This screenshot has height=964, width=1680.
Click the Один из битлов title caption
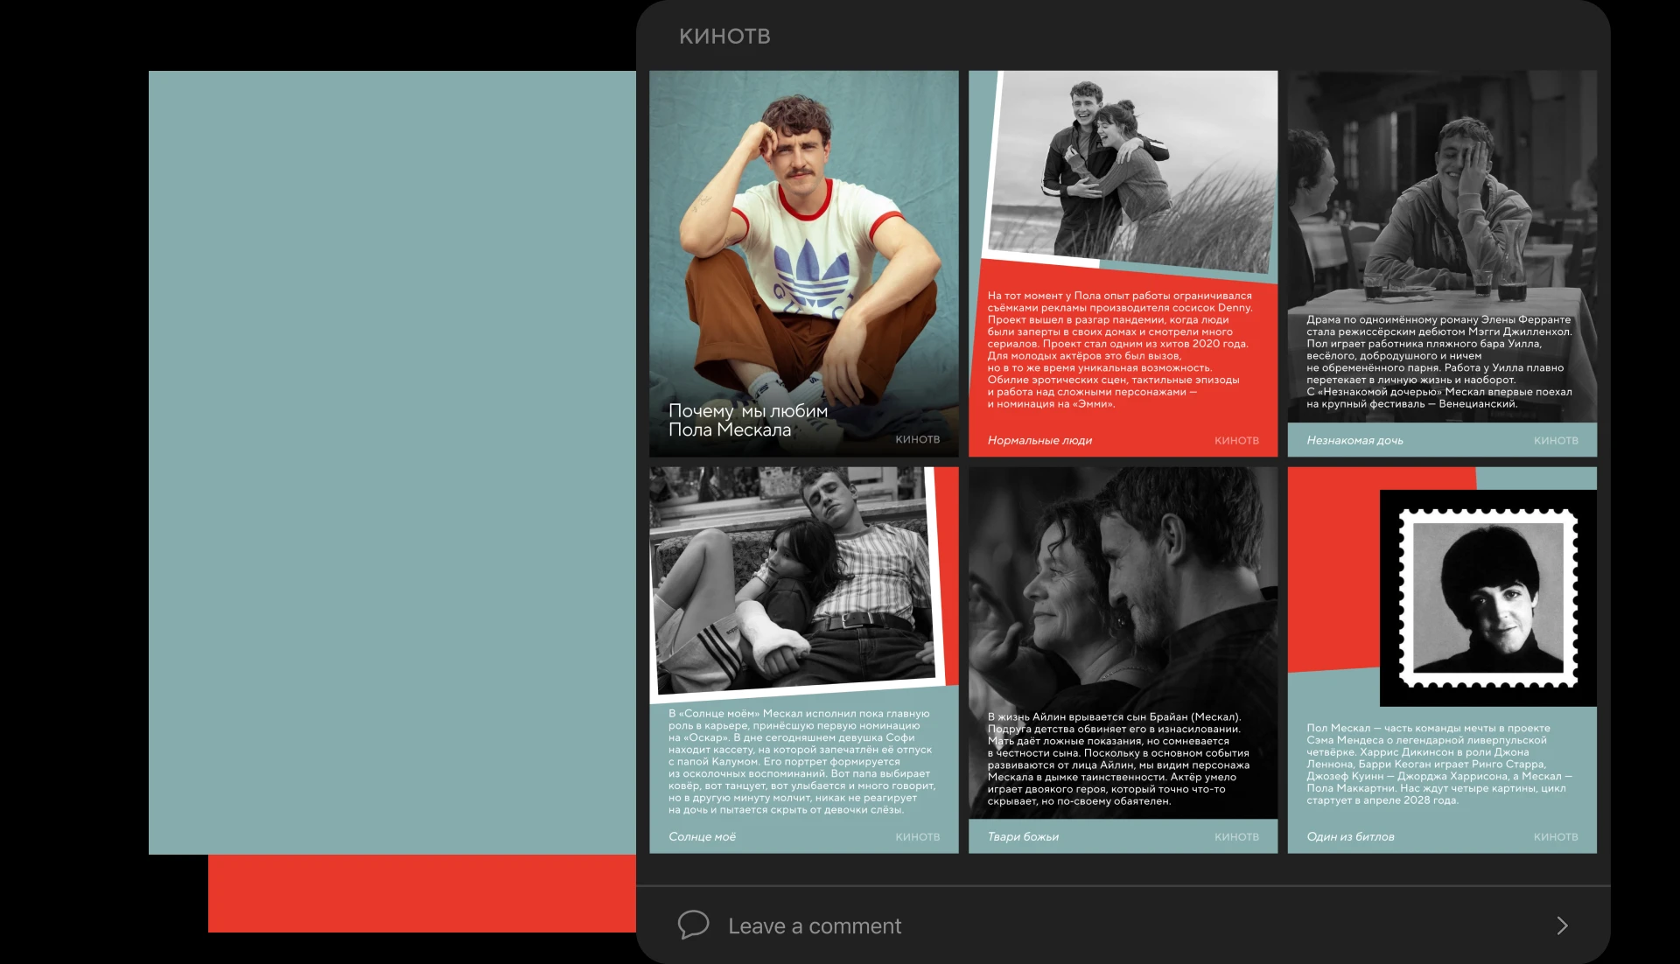tap(1350, 836)
